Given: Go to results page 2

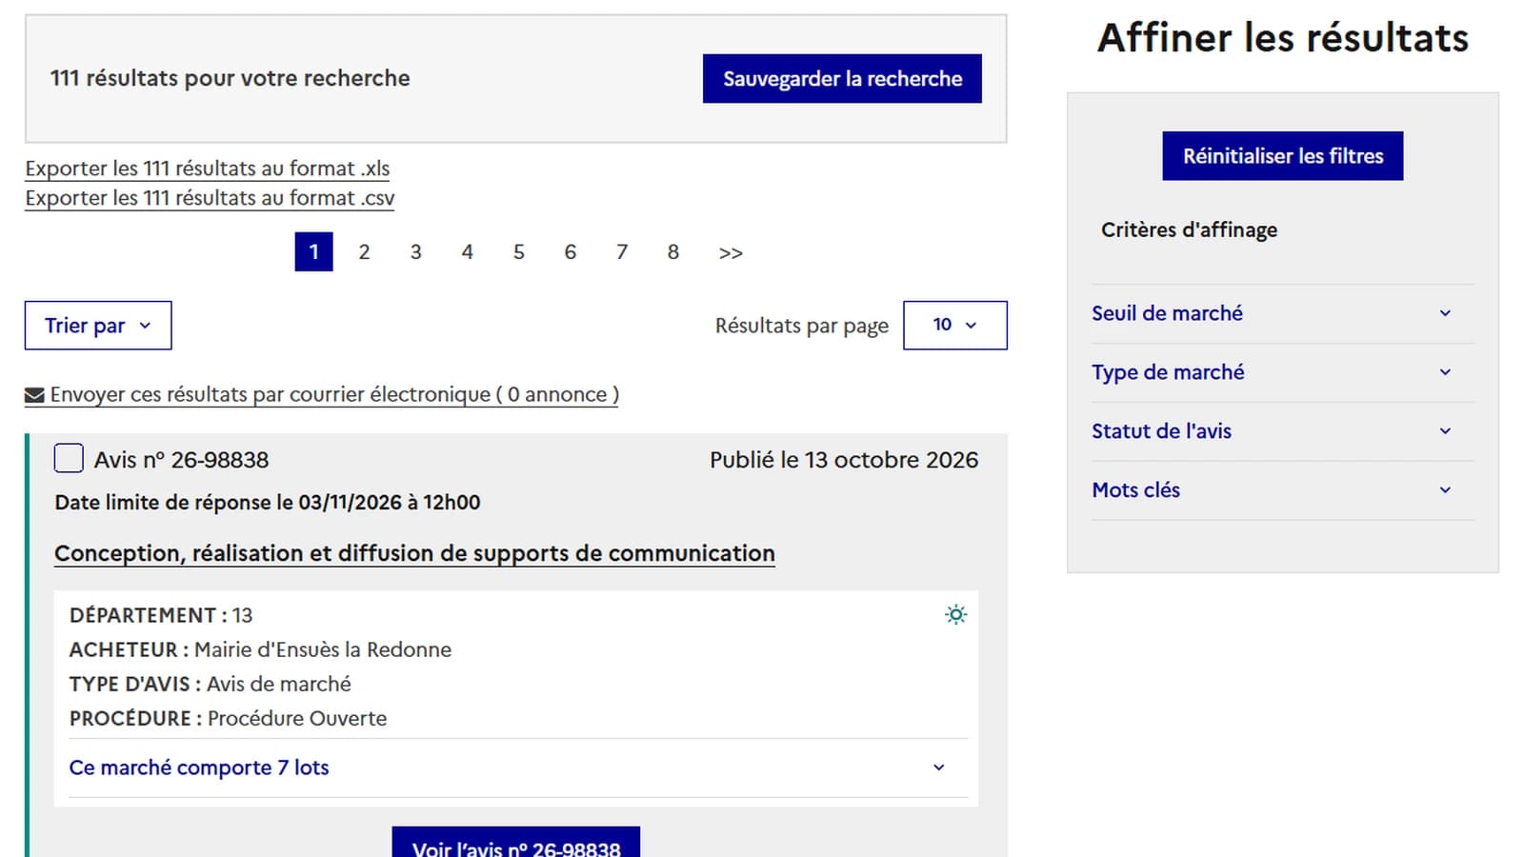Looking at the screenshot, I should (x=364, y=252).
